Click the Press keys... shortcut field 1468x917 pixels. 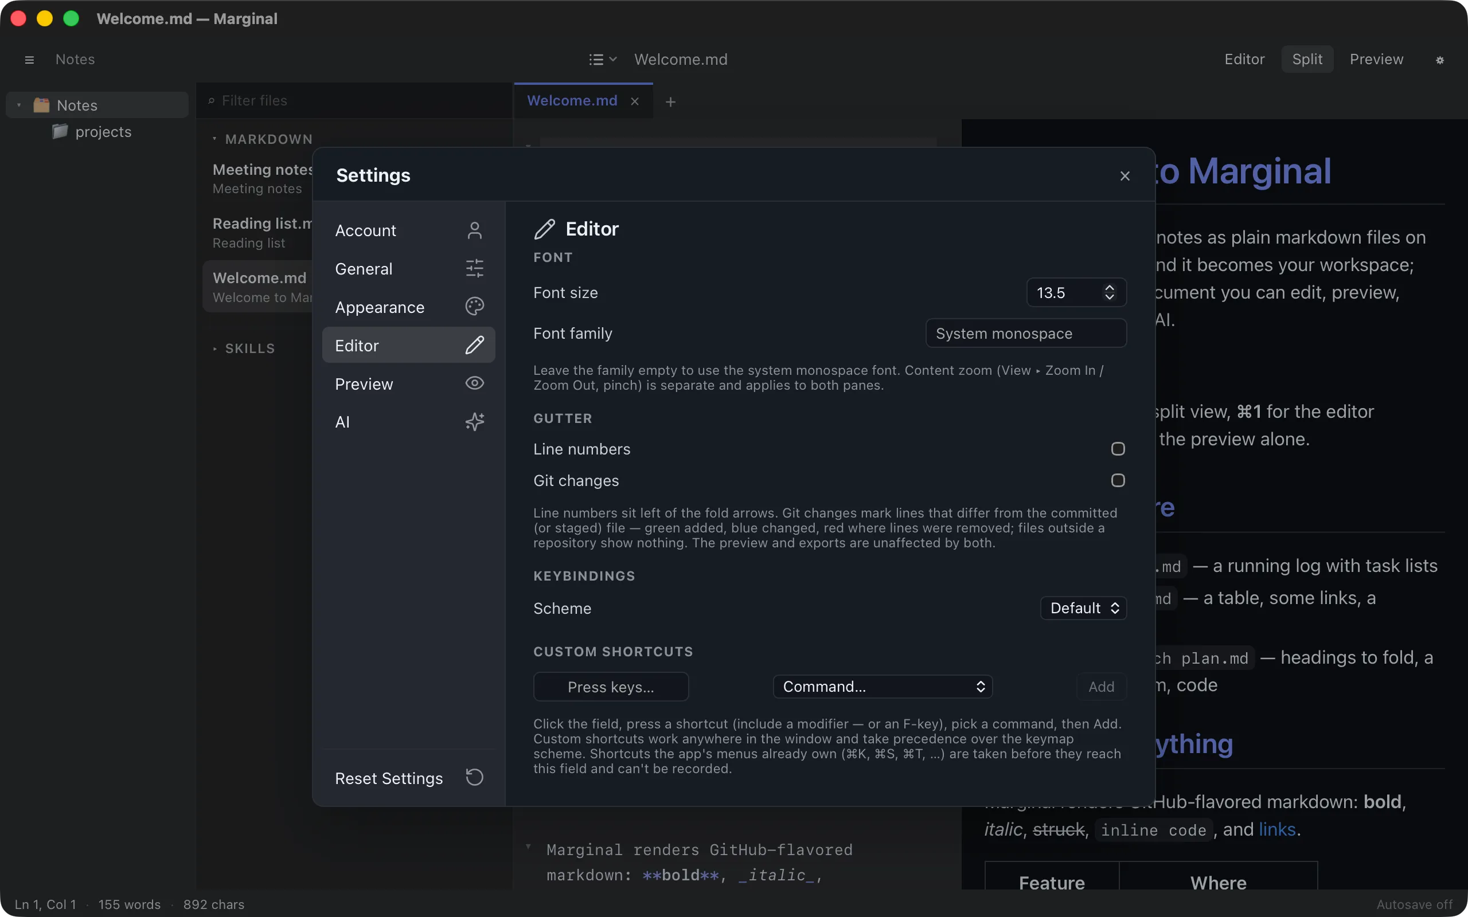pos(611,687)
